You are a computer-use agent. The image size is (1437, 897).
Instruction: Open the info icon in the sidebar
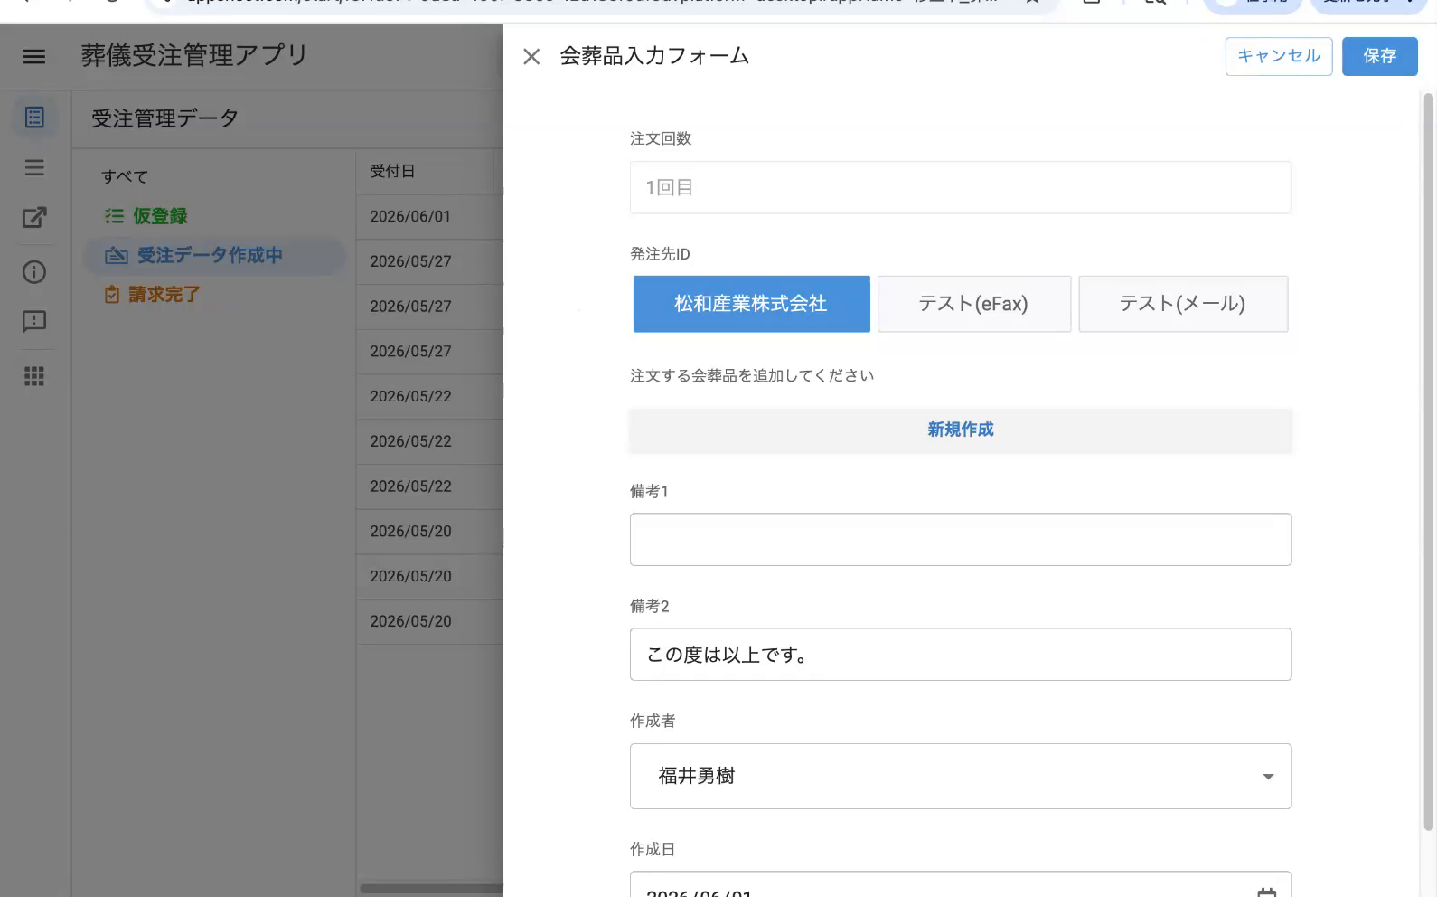pos(34,272)
